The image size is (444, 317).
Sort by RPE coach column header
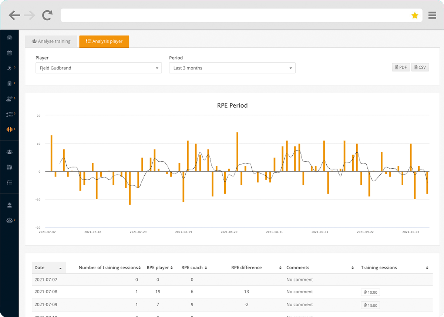(194, 268)
